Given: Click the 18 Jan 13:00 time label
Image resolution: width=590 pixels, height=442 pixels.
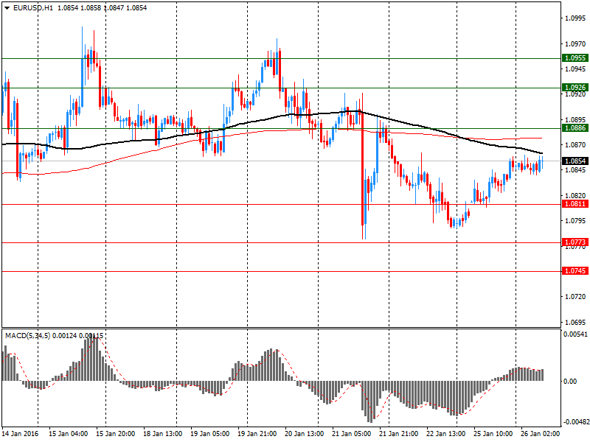Looking at the screenshot, I should point(162,433).
